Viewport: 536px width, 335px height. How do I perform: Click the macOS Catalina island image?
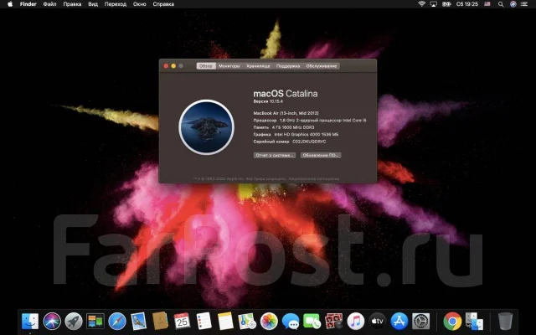[207, 127]
